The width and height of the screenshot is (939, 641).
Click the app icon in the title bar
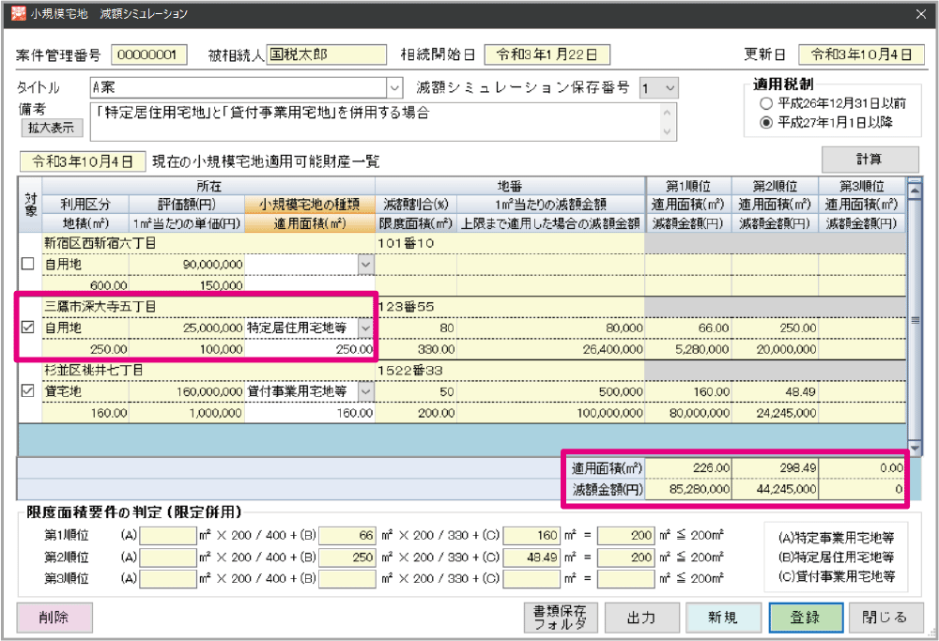pyautogui.click(x=13, y=13)
